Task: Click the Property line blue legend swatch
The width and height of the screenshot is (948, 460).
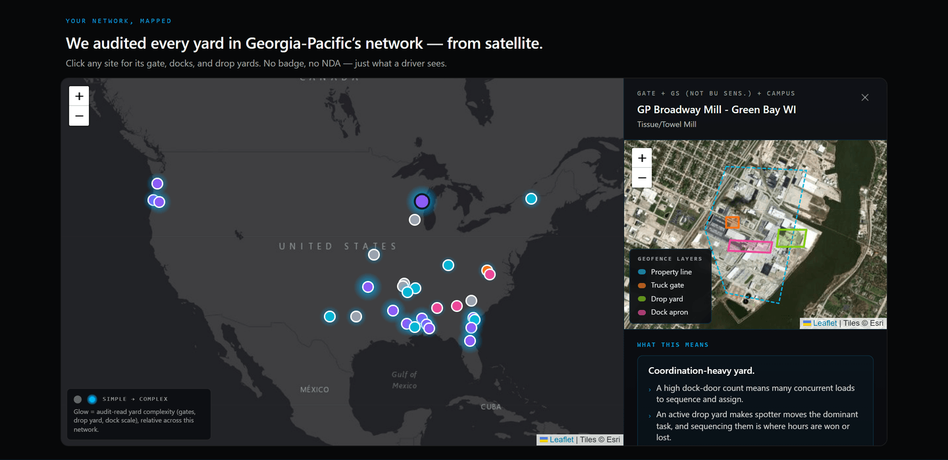Action: (642, 272)
